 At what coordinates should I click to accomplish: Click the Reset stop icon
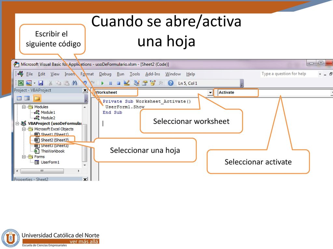118,83
